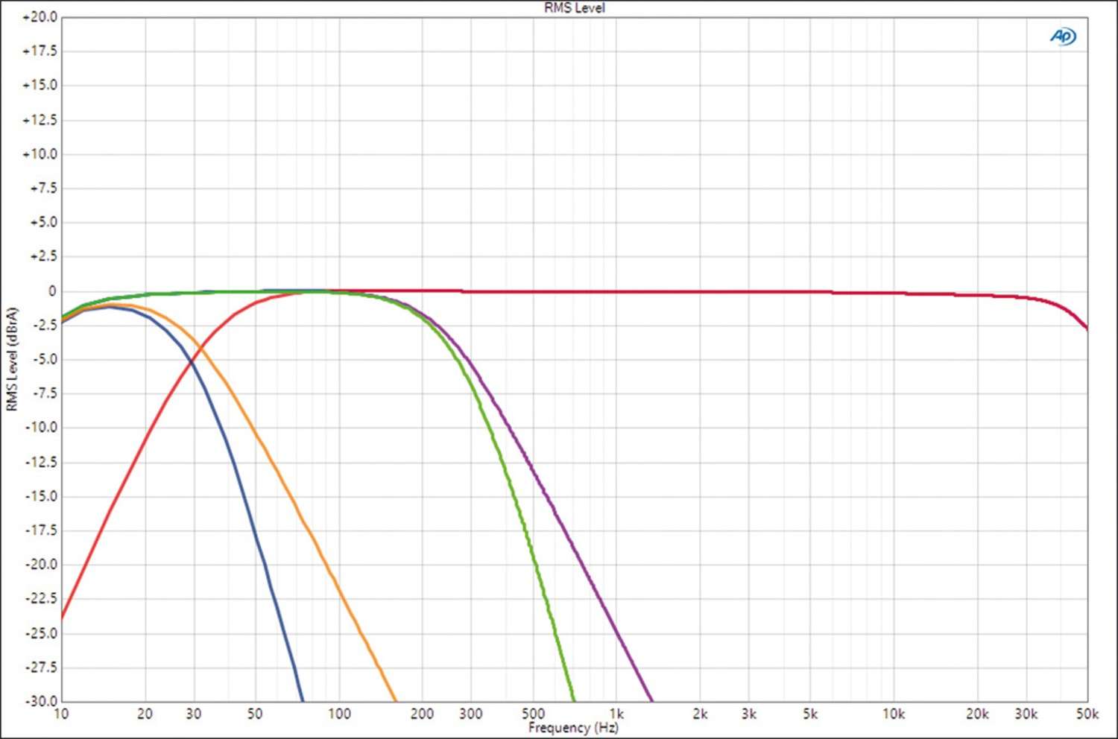Click the -12.5 y-axis value

pos(41,463)
